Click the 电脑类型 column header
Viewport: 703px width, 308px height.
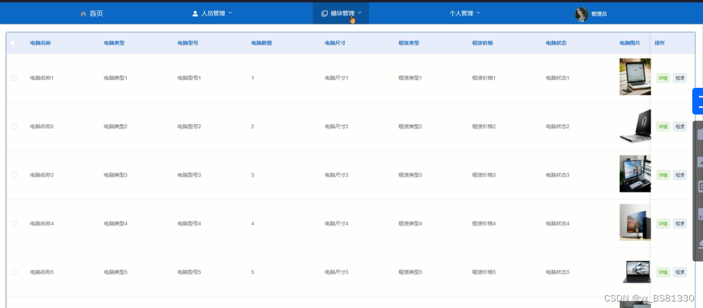pos(114,43)
